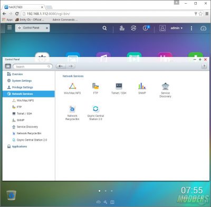Maximize the Control Panel window with plus
Viewport: 211px width, 207px height.
coord(200,60)
